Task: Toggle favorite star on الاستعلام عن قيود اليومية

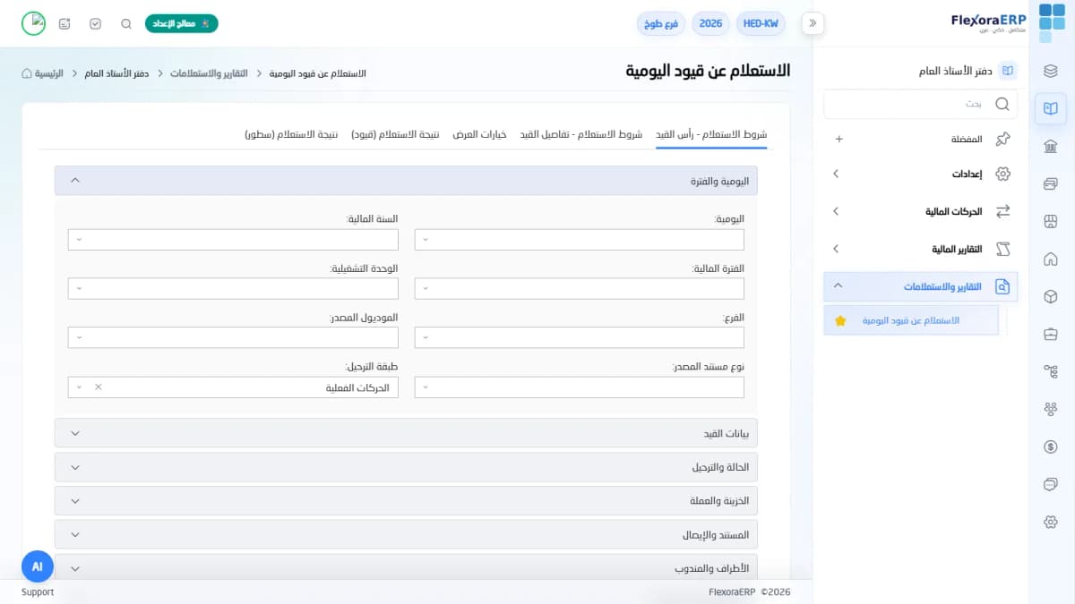Action: tap(840, 320)
